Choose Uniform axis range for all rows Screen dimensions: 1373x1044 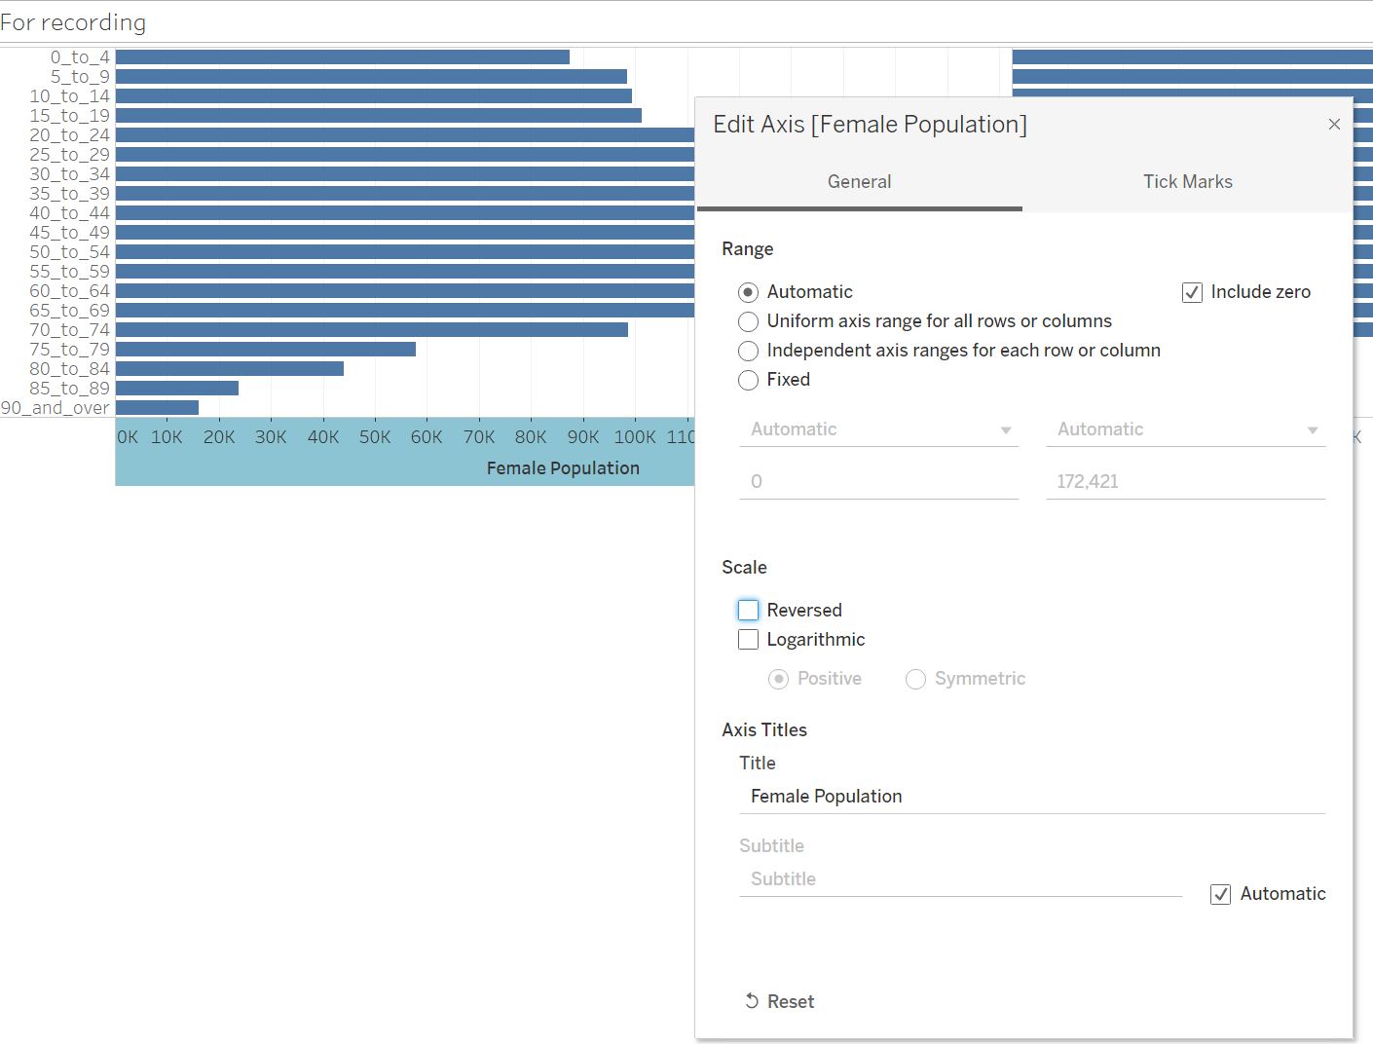[748, 321]
